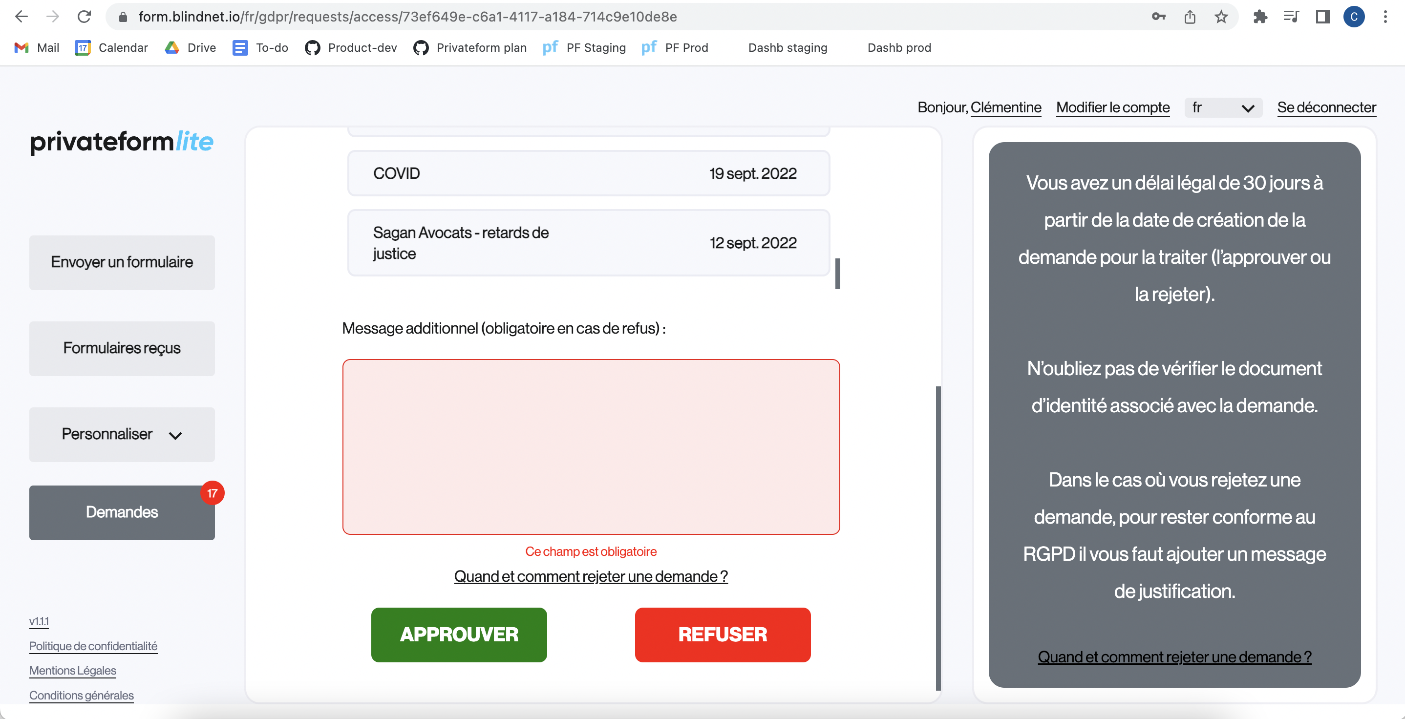The image size is (1405, 719).
Task: Go to the Demandes section
Action: 121,513
